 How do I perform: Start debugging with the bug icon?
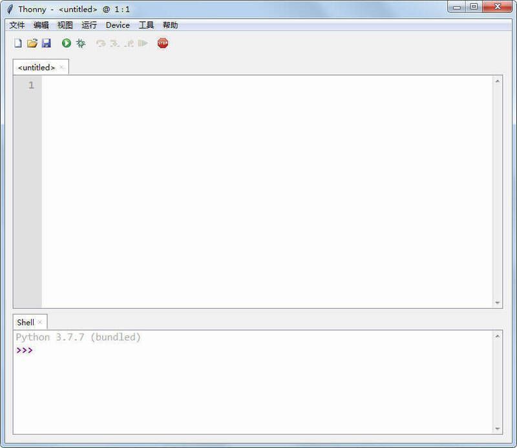click(x=81, y=43)
